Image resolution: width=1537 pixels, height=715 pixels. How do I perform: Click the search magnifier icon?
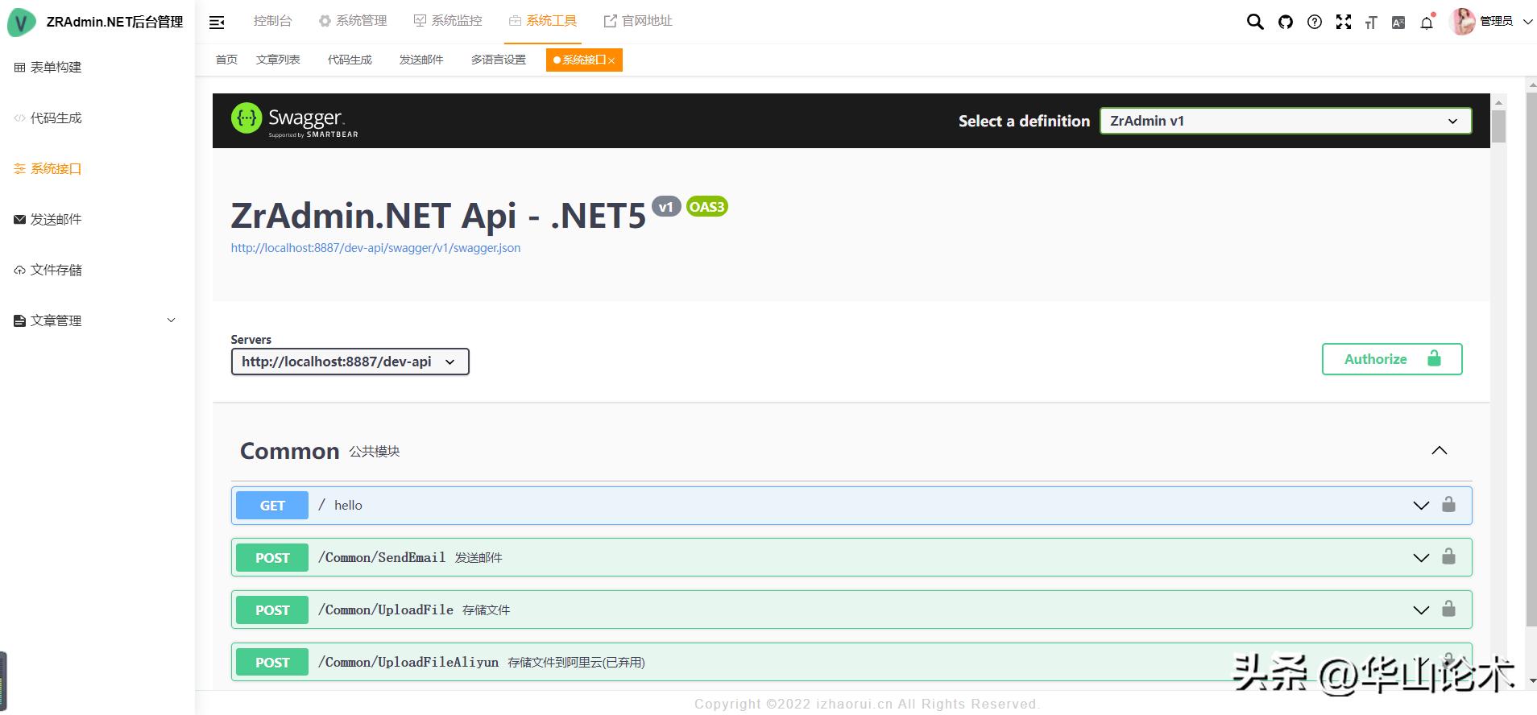coord(1255,22)
